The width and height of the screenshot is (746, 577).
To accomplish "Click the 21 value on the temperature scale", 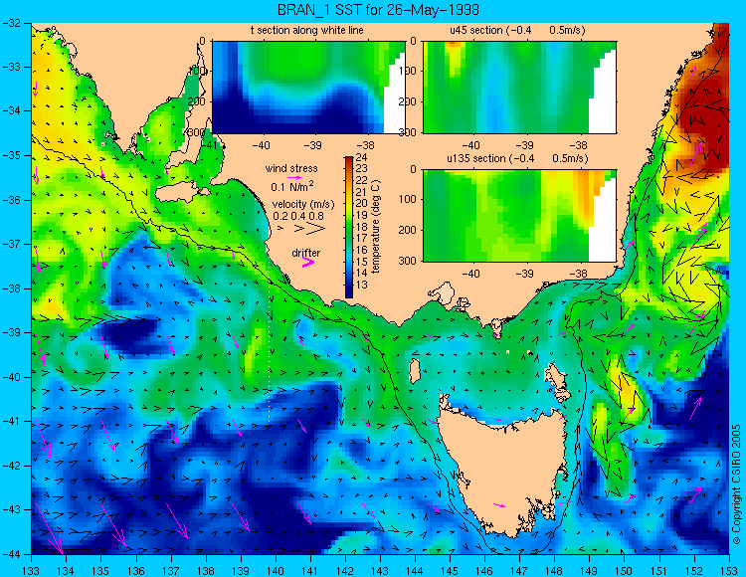I will coord(362,192).
